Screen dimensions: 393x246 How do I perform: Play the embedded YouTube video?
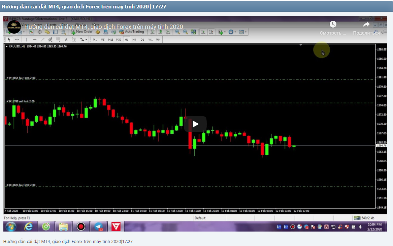(x=195, y=124)
